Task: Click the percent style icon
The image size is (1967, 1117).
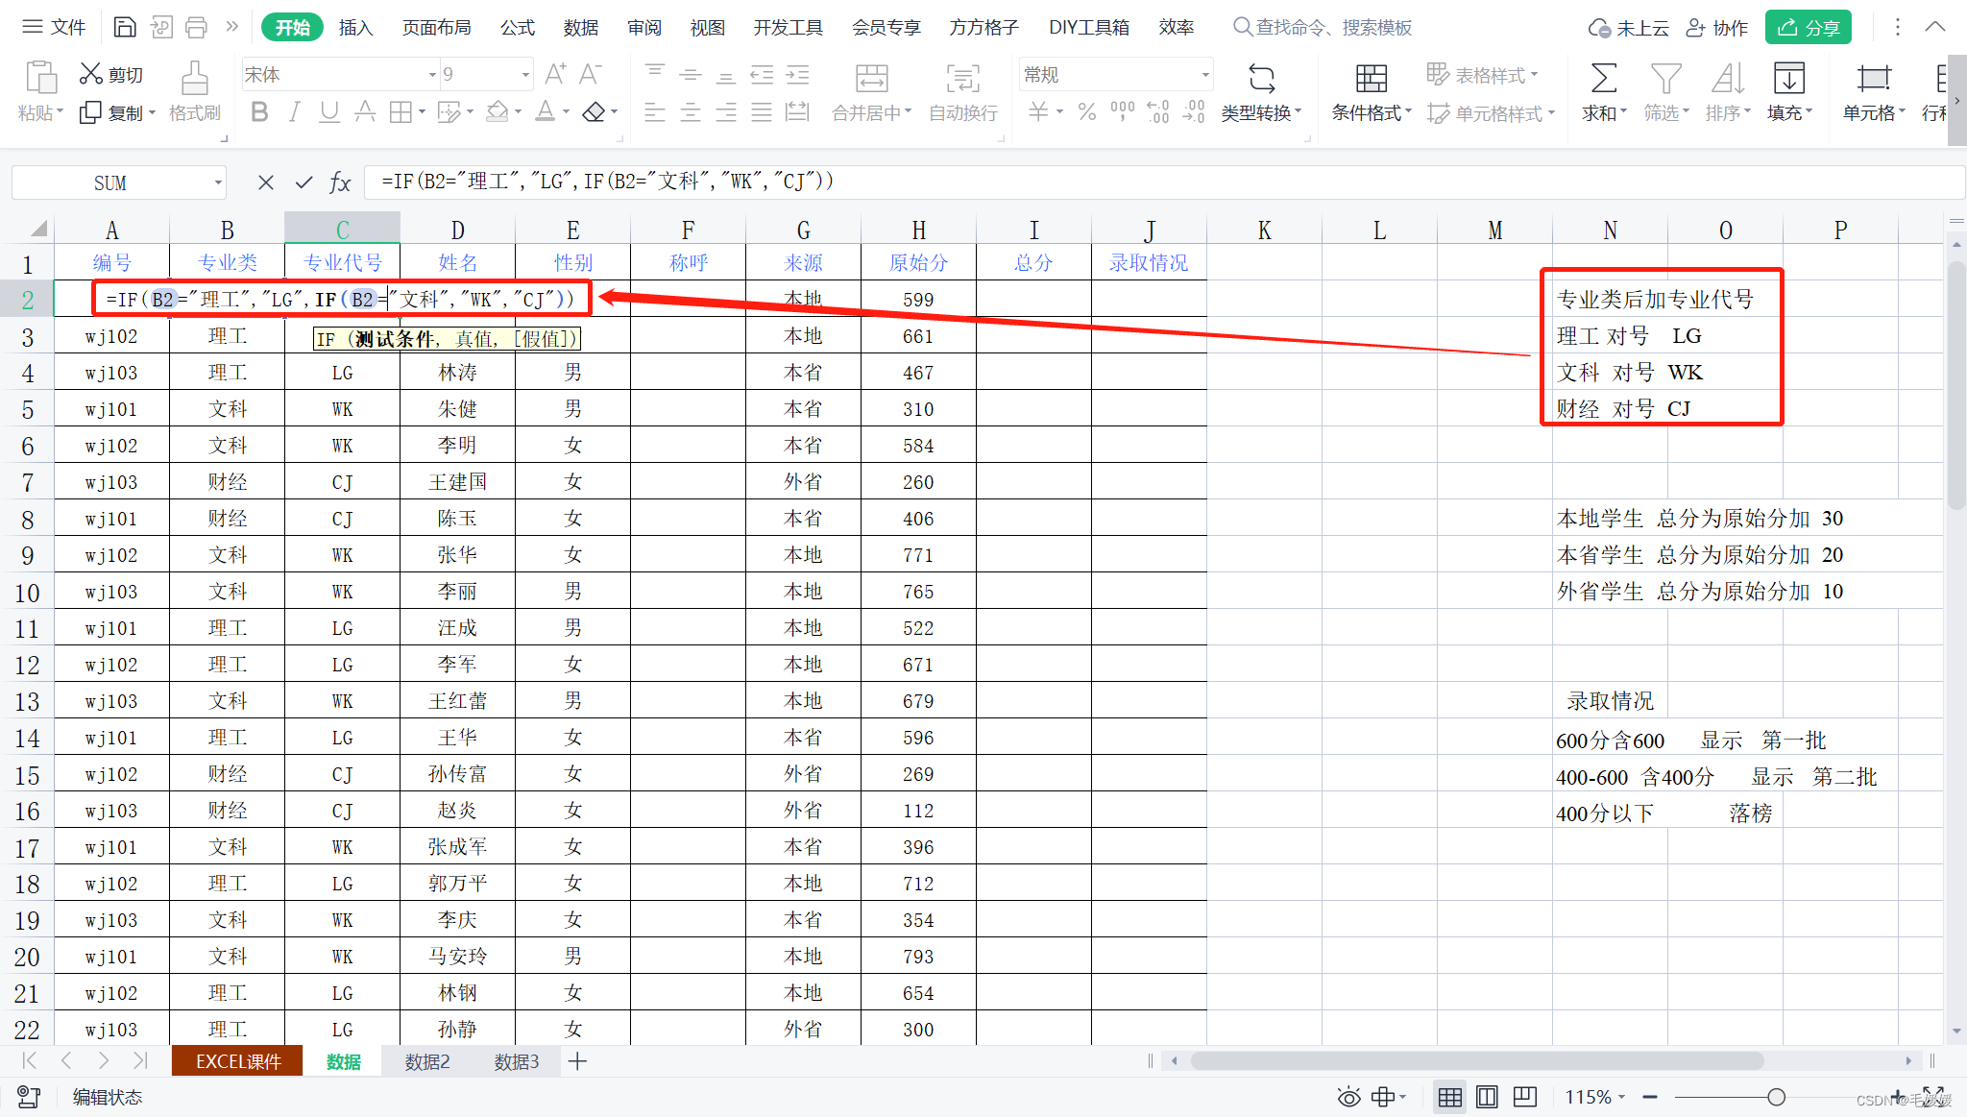Action: (1086, 112)
